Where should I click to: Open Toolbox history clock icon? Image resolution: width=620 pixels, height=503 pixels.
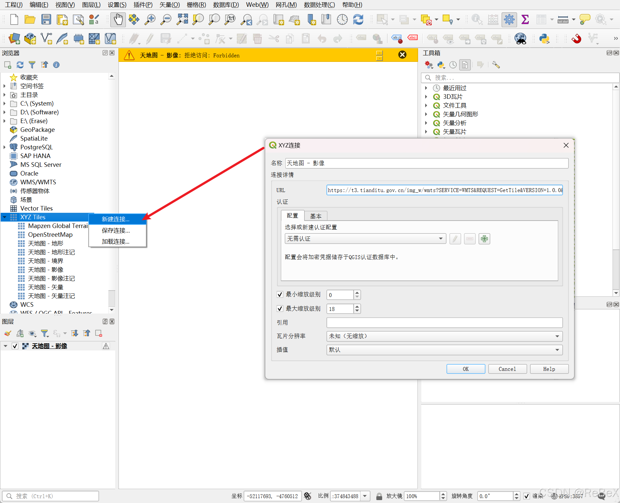[453, 65]
